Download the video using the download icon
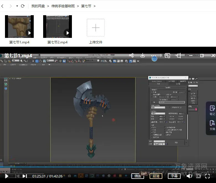This screenshot has height=183, width=216. (143, 56)
